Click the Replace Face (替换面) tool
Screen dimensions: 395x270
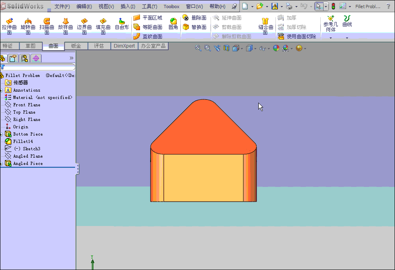pyautogui.click(x=195, y=27)
